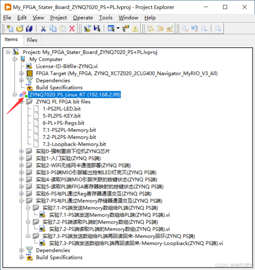Open the Project menu
The image size is (255, 270).
coord(58,18)
